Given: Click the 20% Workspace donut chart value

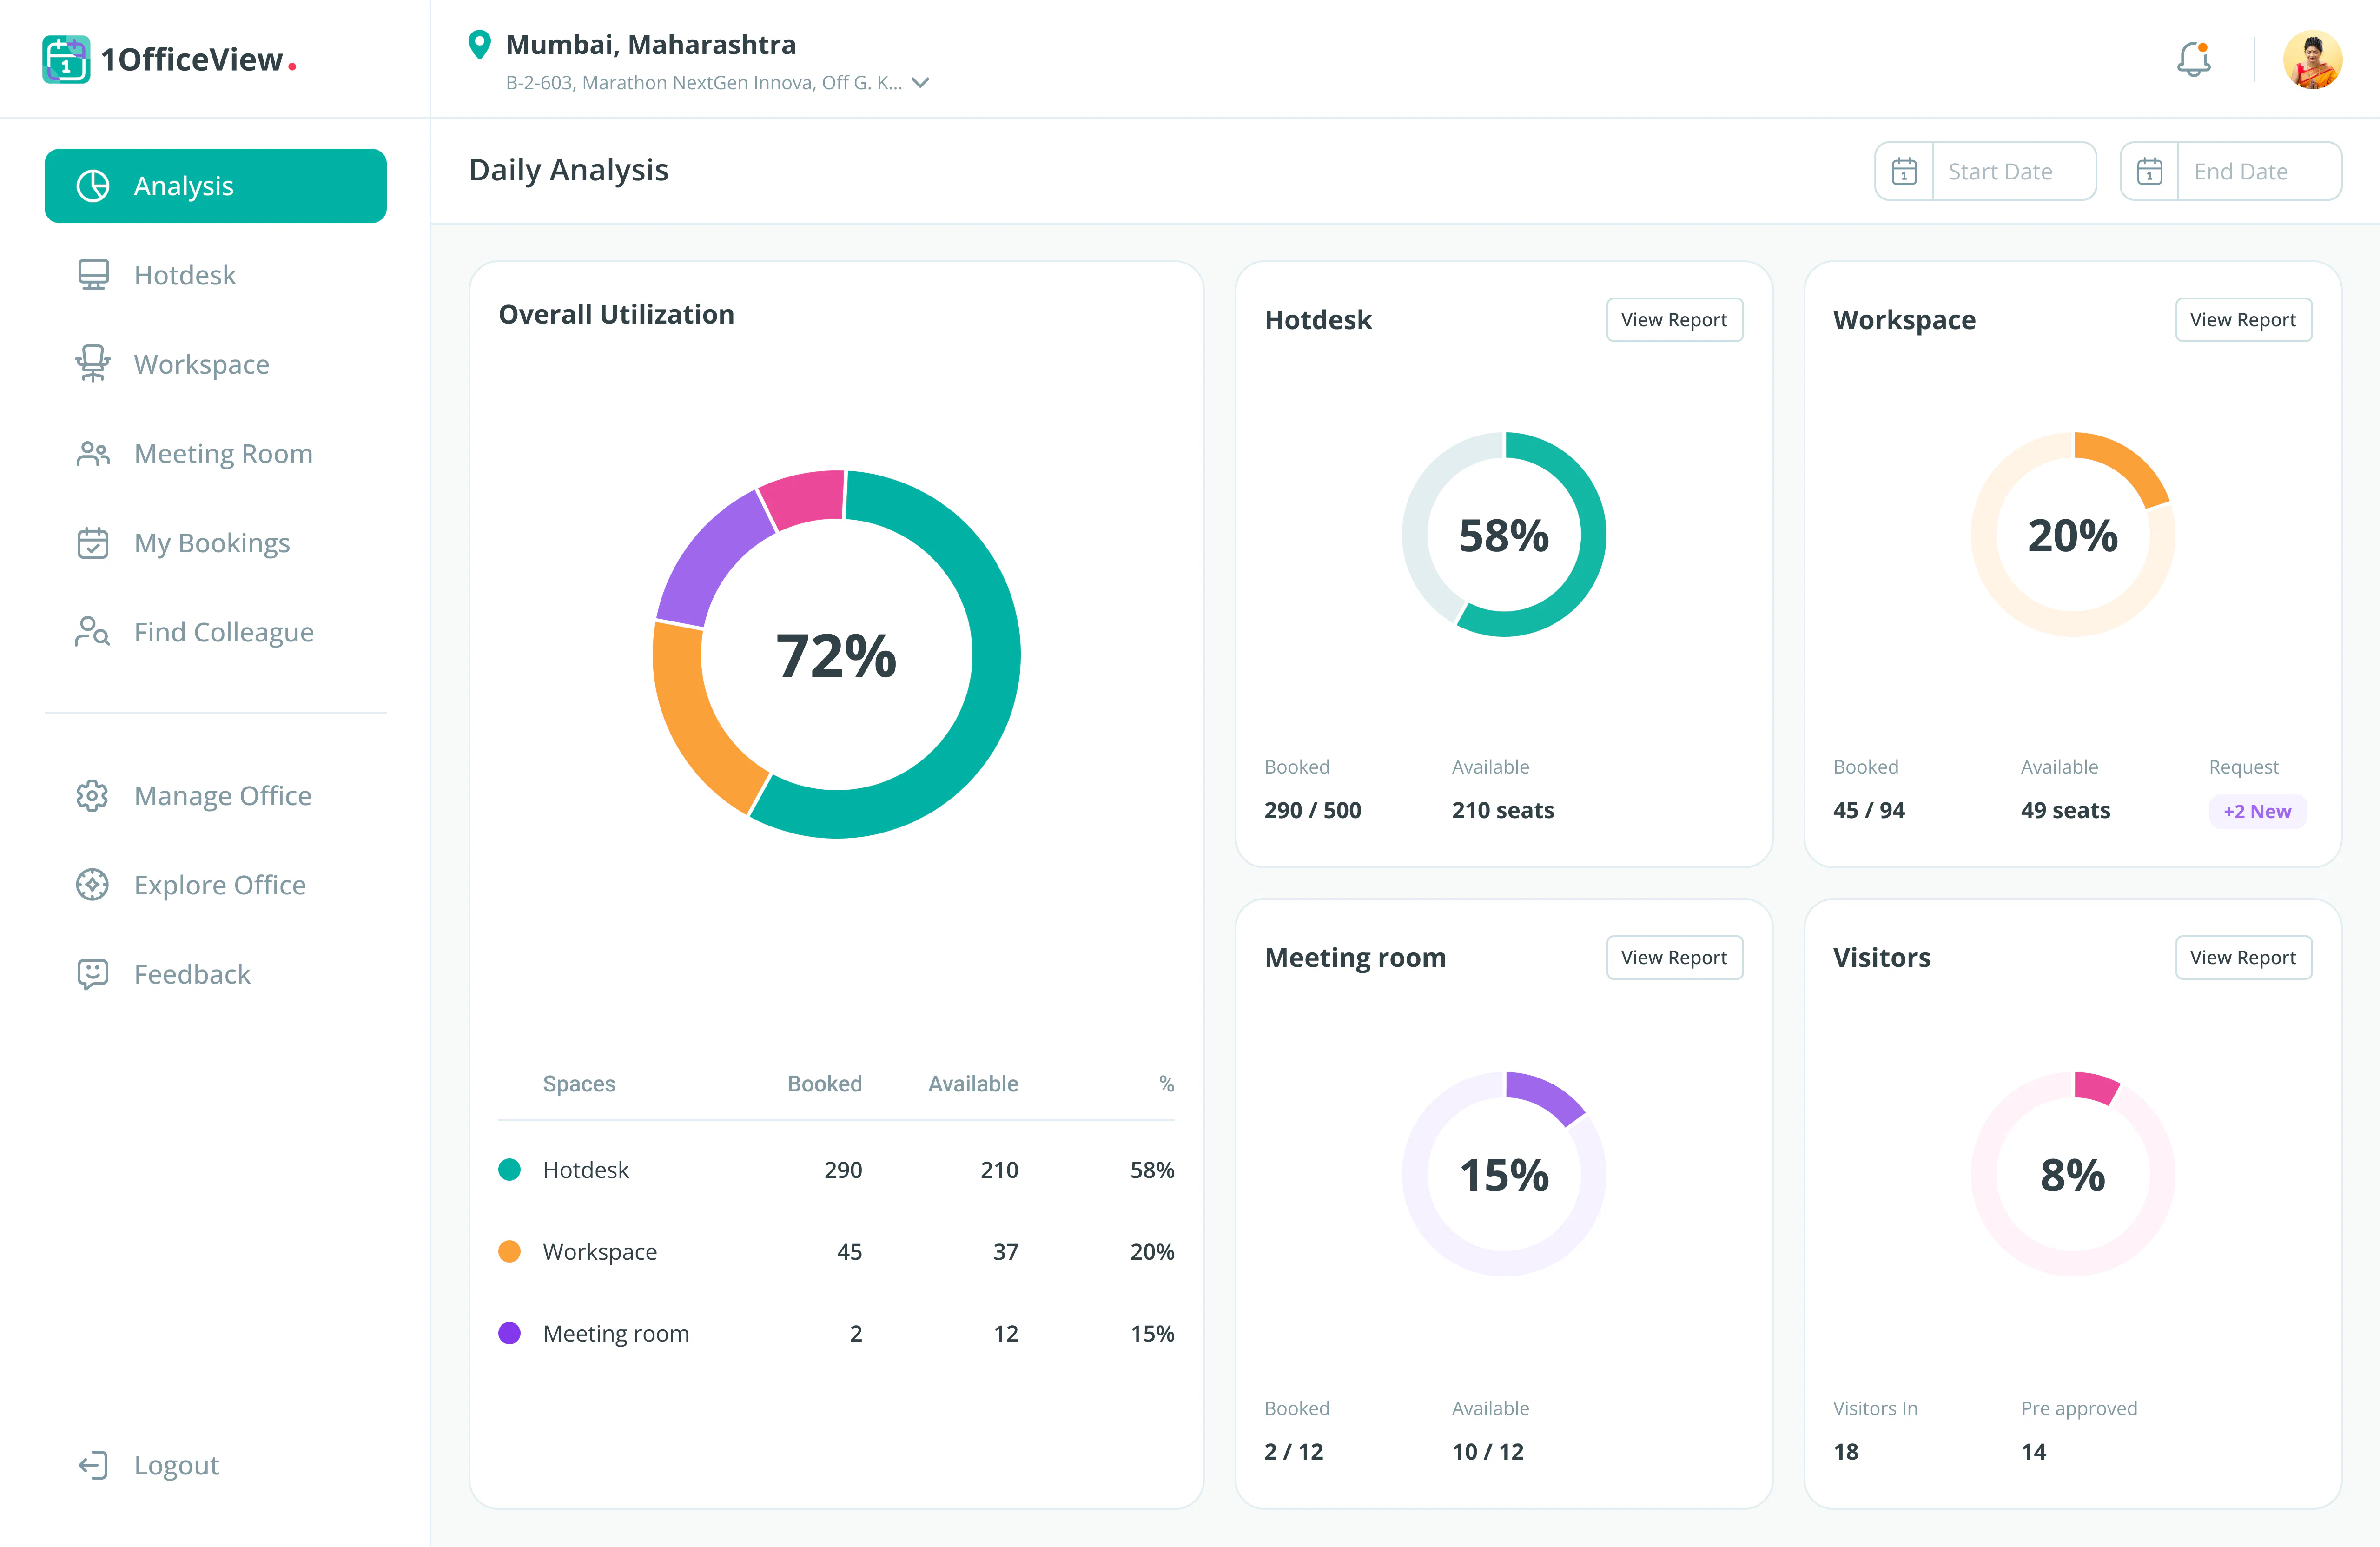Looking at the screenshot, I should tap(2073, 536).
